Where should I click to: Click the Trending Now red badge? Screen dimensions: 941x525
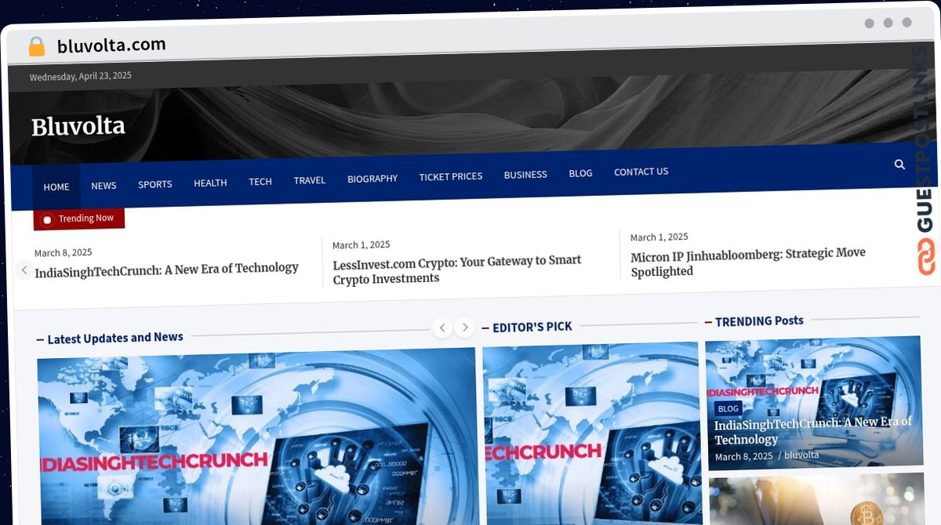(x=79, y=219)
